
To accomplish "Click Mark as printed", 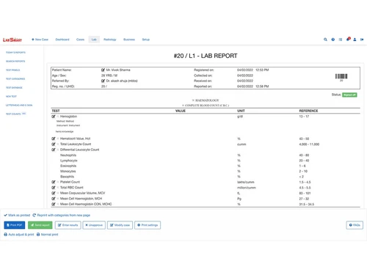I will (x=17, y=215).
